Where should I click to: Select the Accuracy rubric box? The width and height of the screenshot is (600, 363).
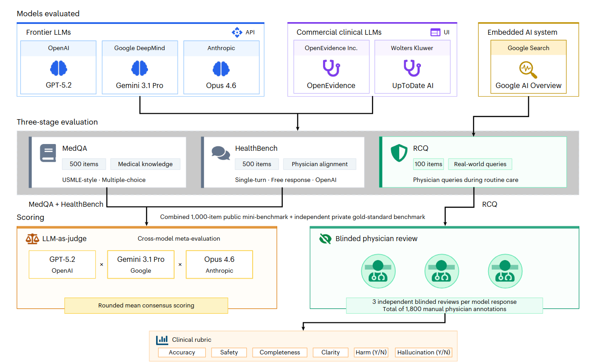(x=182, y=352)
